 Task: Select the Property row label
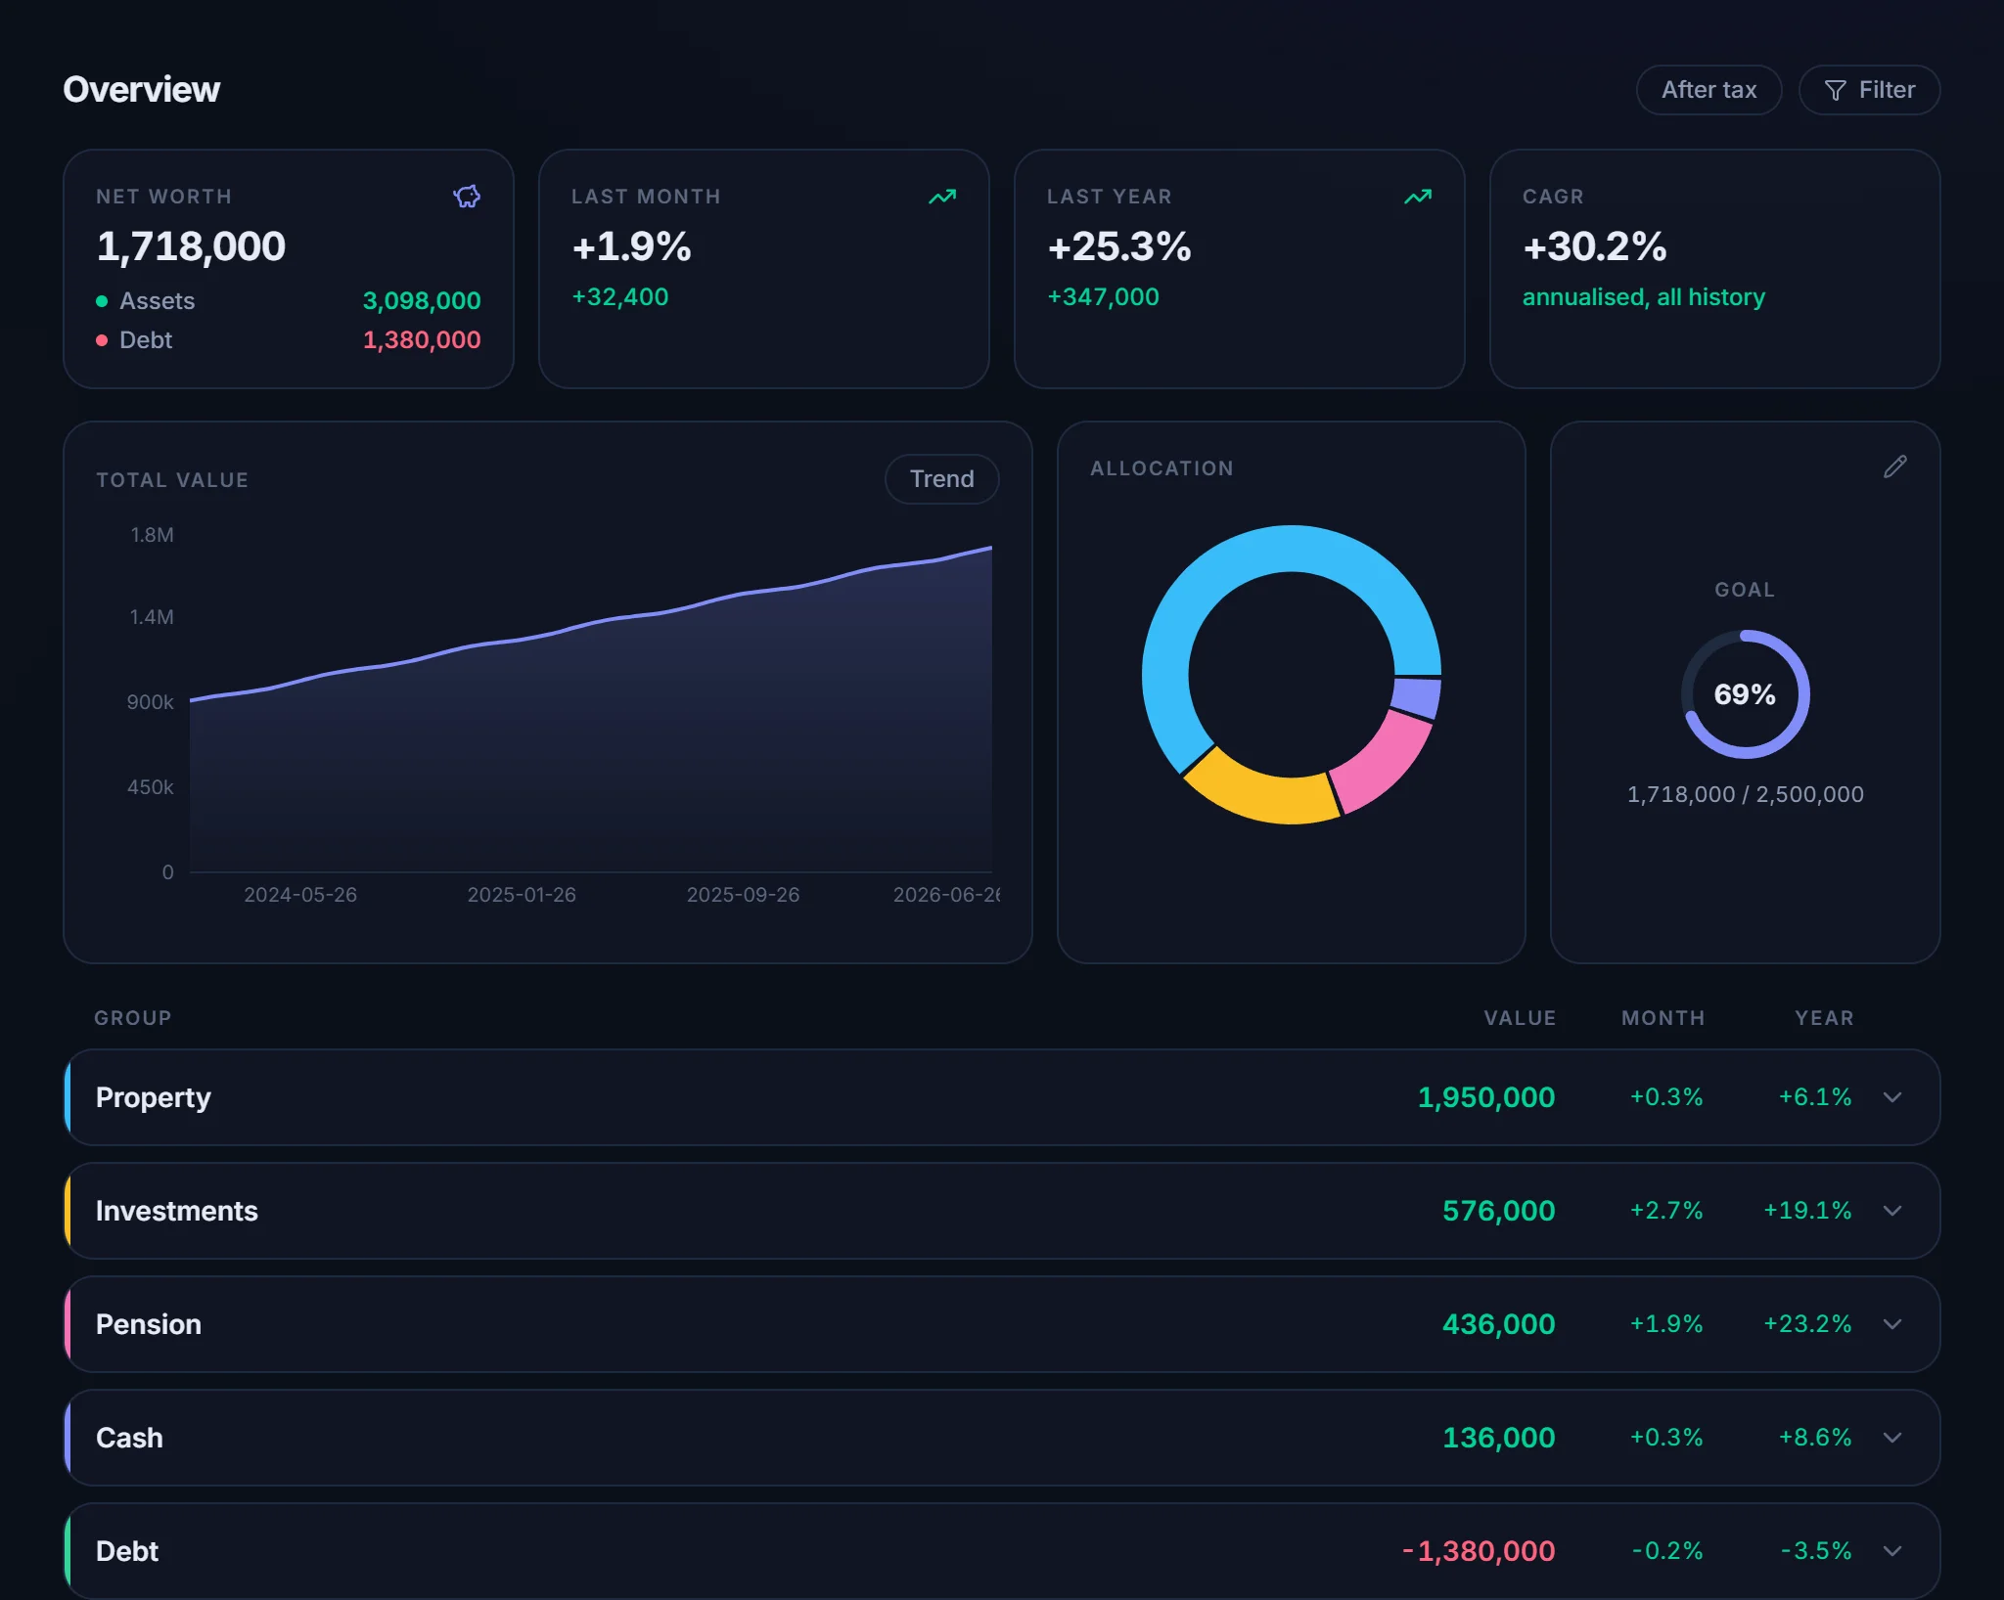(154, 1097)
